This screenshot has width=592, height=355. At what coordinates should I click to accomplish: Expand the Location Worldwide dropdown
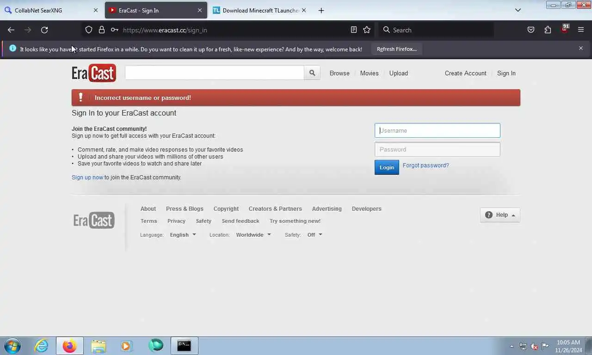[253, 235]
